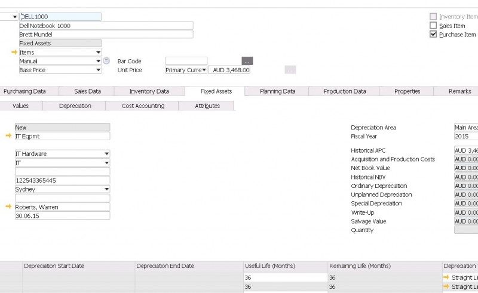The width and height of the screenshot is (478, 293).
Task: Click the Brett Mundel field
Action: [106, 35]
